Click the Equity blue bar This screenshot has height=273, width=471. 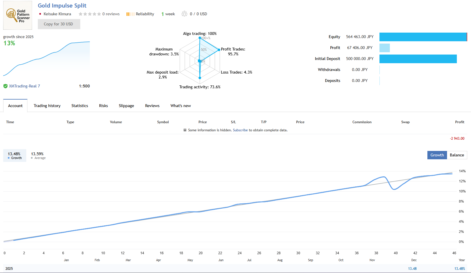coord(423,37)
